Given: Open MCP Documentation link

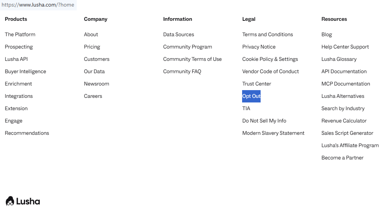Looking at the screenshot, I should pyautogui.click(x=345, y=84).
